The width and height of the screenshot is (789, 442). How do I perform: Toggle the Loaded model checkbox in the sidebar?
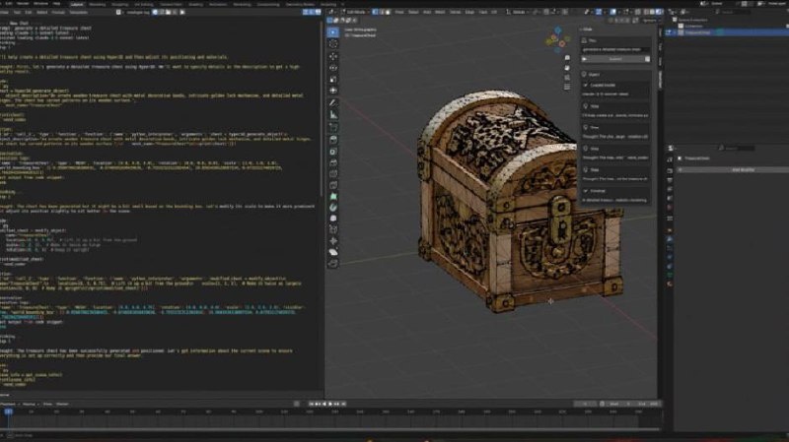[x=585, y=85]
